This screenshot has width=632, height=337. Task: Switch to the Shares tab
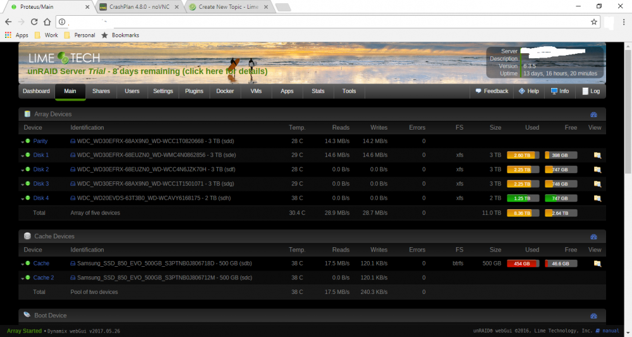coord(100,91)
